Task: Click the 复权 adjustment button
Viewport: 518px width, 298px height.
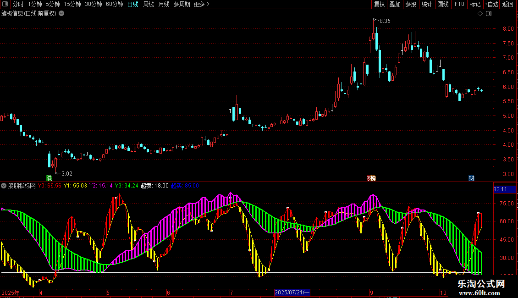Action: click(379, 4)
